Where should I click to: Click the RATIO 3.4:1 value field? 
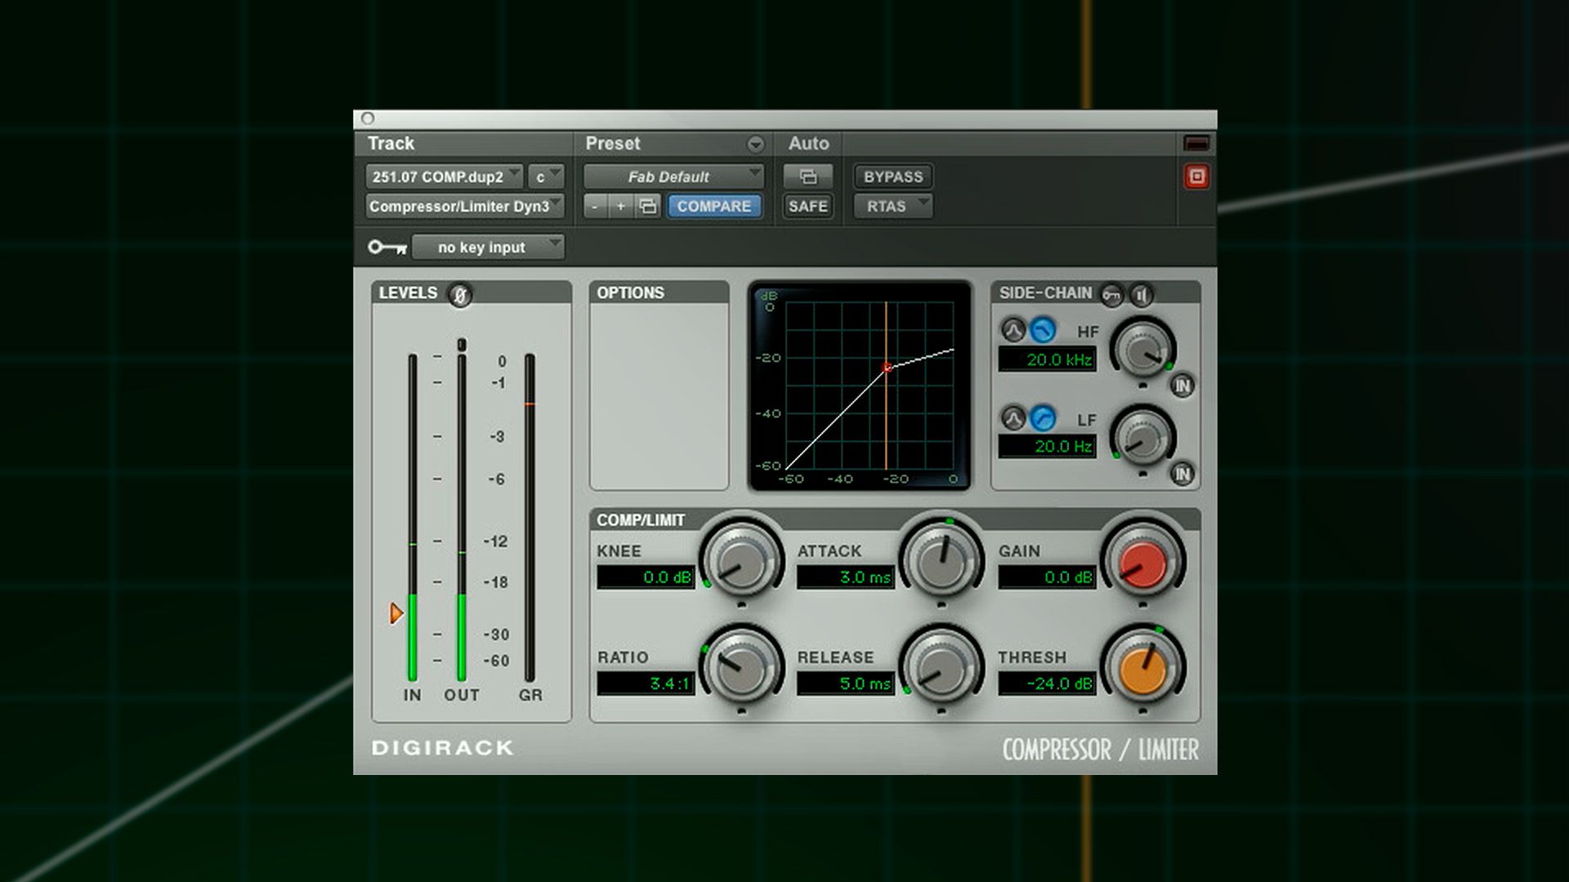click(646, 684)
